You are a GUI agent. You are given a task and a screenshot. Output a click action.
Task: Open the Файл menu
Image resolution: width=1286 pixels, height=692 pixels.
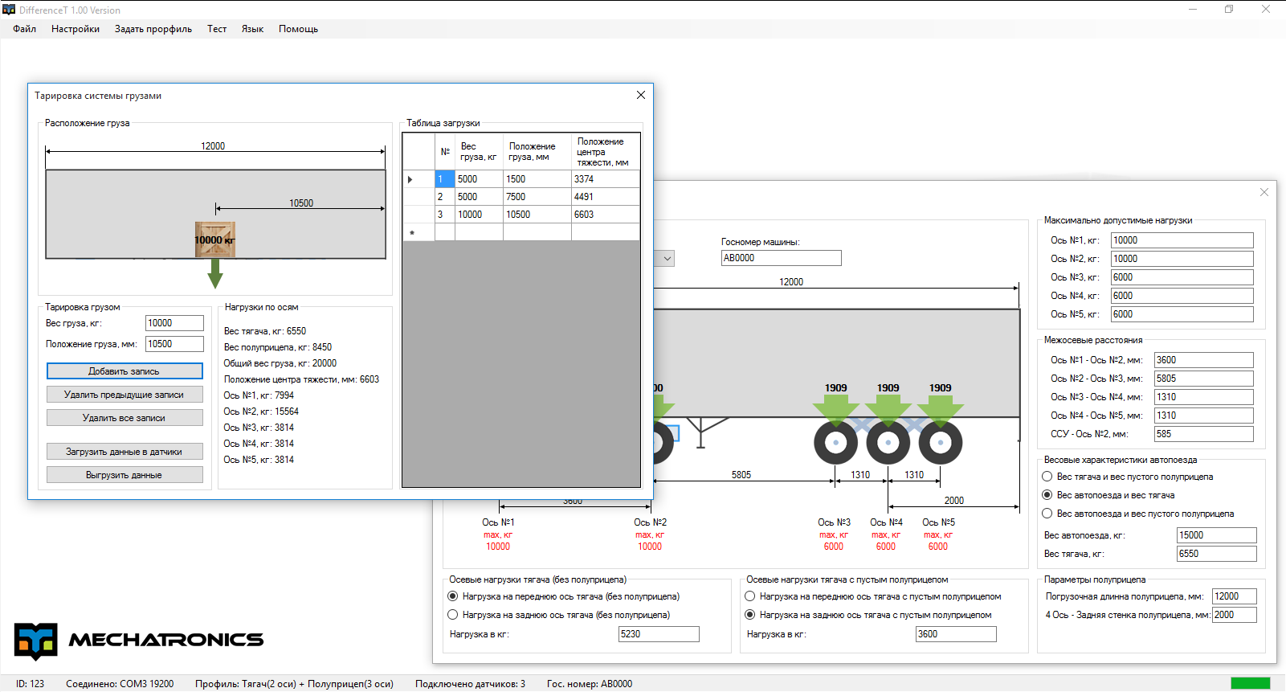[x=24, y=29]
